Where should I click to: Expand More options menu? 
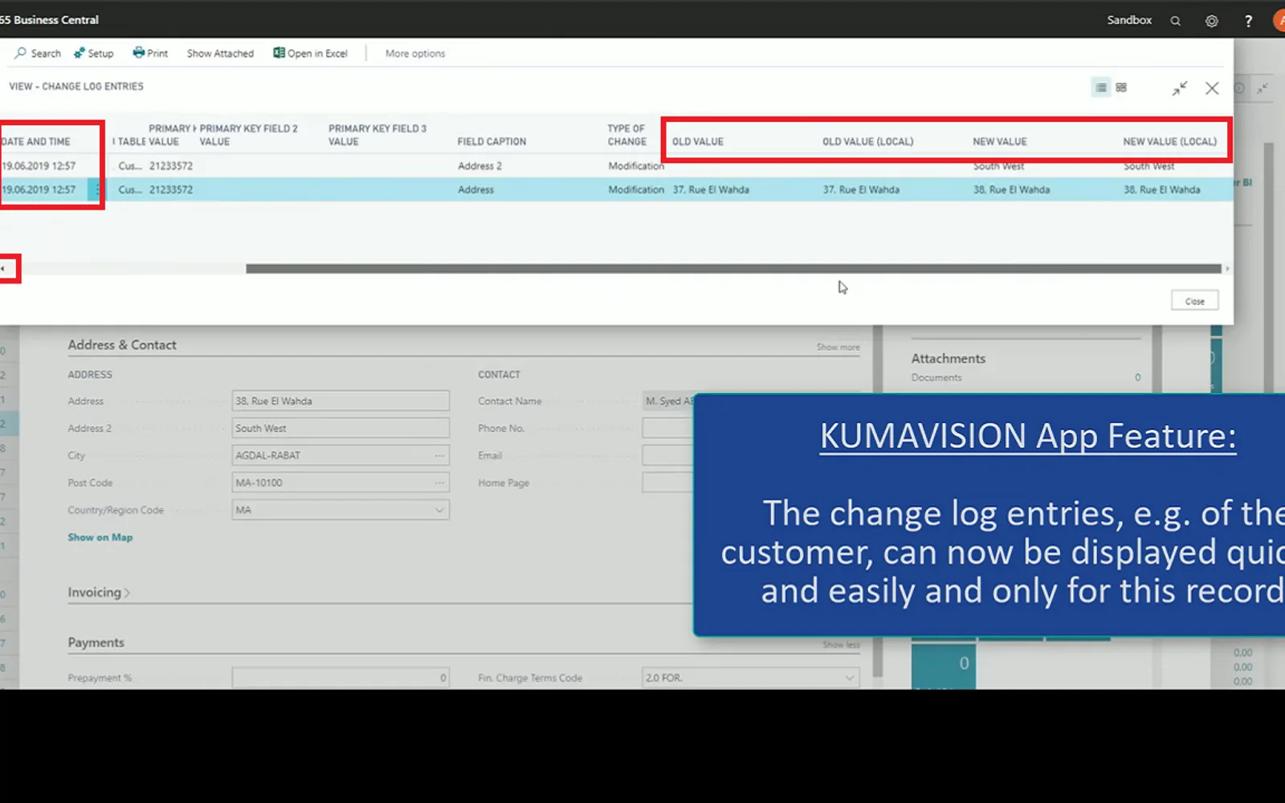point(414,53)
